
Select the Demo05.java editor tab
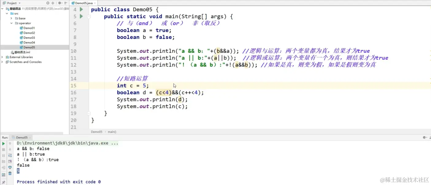(84, 3)
